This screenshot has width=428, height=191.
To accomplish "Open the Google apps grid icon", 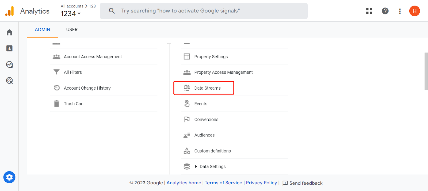I will 369,11.
